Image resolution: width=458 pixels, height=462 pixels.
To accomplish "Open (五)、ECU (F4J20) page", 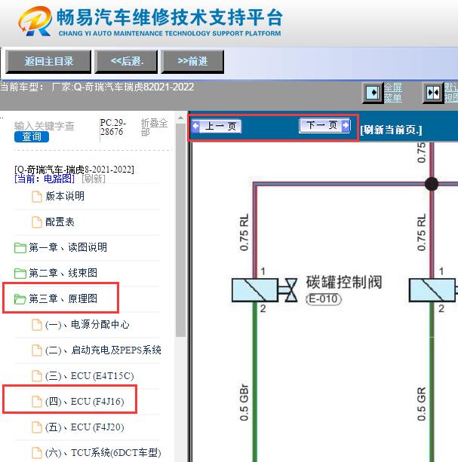I will pyautogui.click(x=85, y=427).
